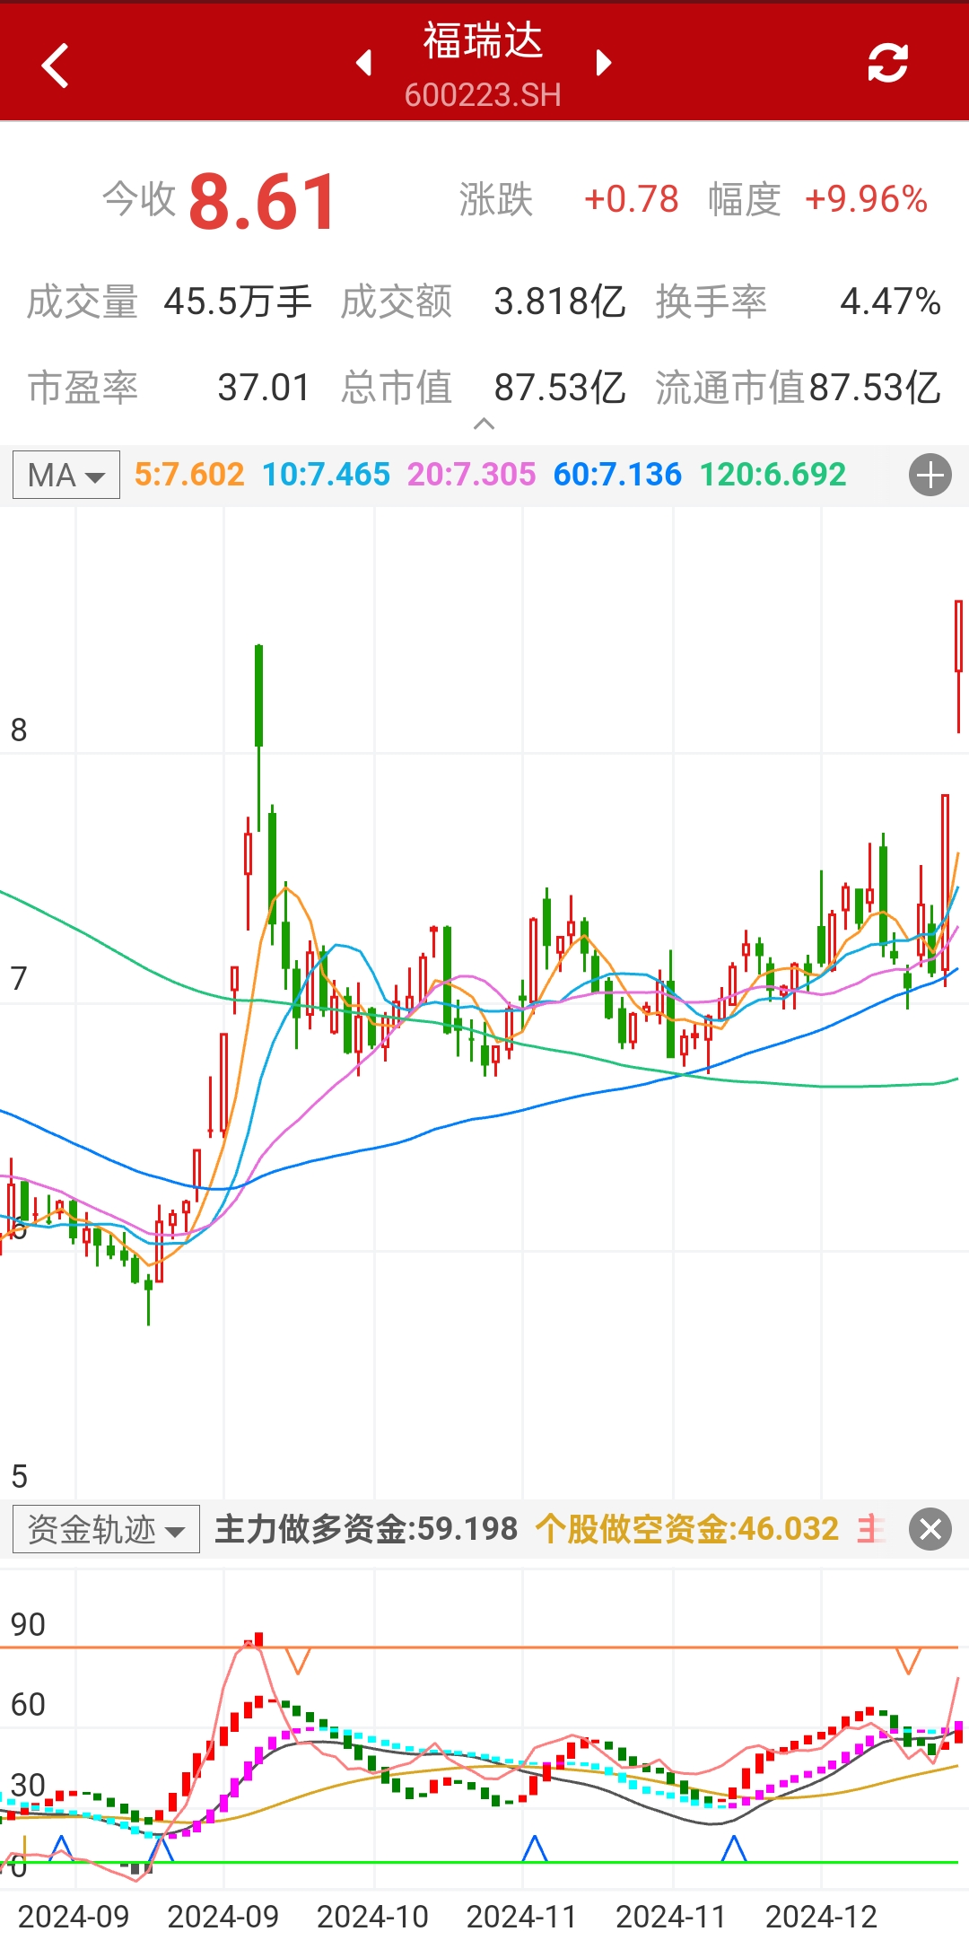Tap indicator axis label 60

[x=28, y=1705]
